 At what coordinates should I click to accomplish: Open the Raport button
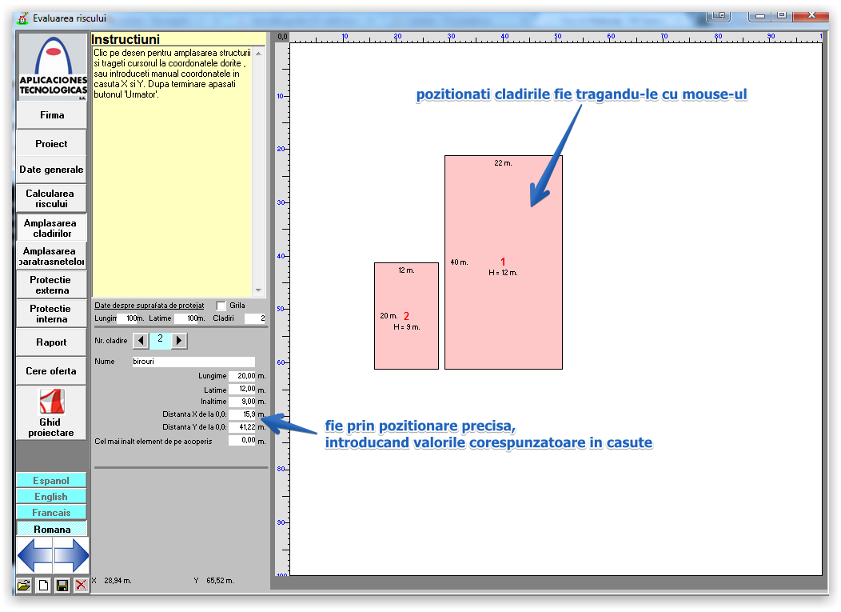[51, 342]
